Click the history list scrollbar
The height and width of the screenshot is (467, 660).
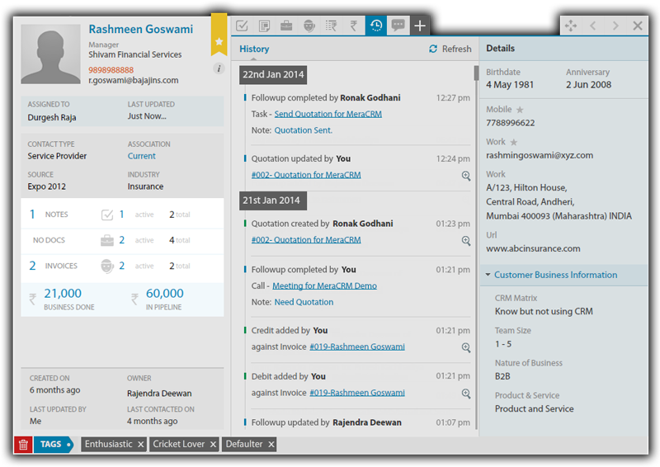476,248
